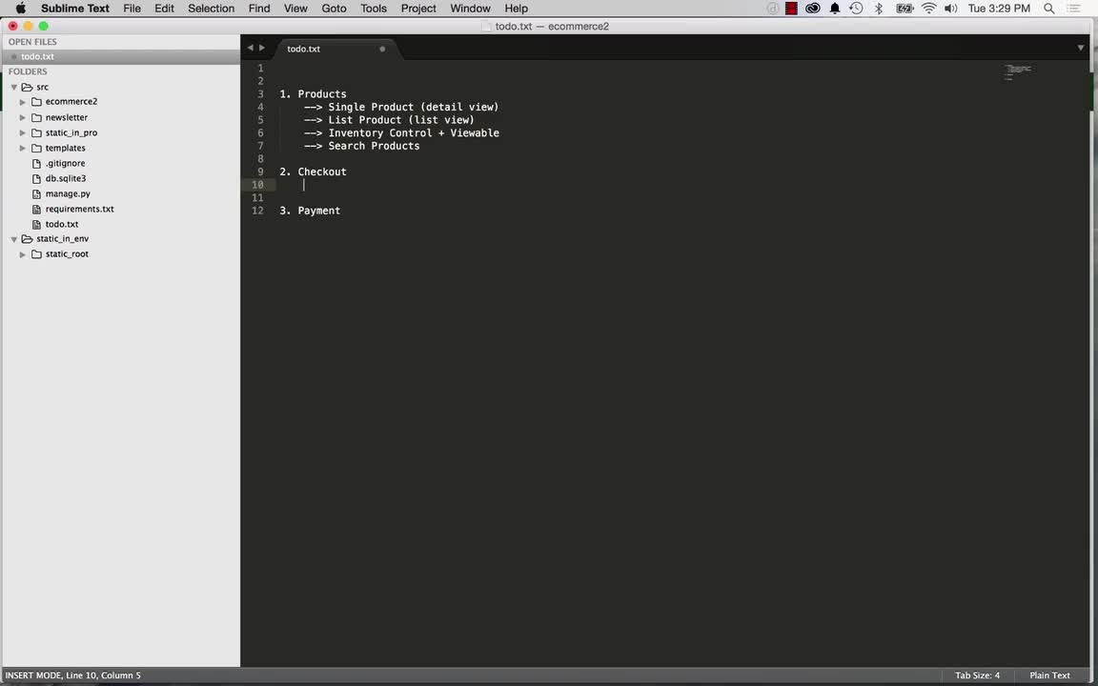Open the Wi-Fi status menu
Screen dimensions: 1098x686
[x=928, y=9]
